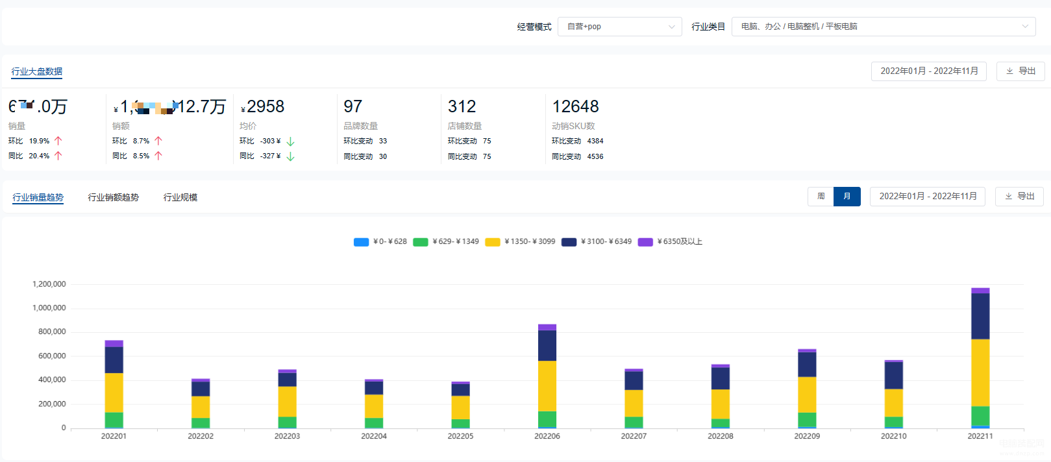Expand the 经营模式 dropdown chevron
Image resolution: width=1051 pixels, height=462 pixels.
(672, 27)
